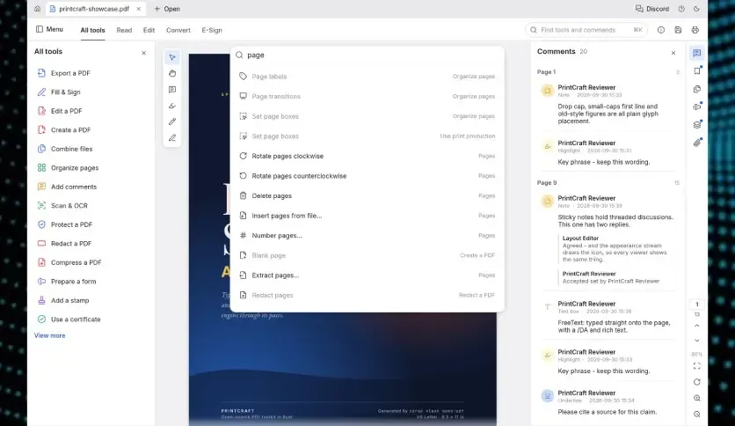Choose Rotate pages counterclockwise command

[367, 176]
